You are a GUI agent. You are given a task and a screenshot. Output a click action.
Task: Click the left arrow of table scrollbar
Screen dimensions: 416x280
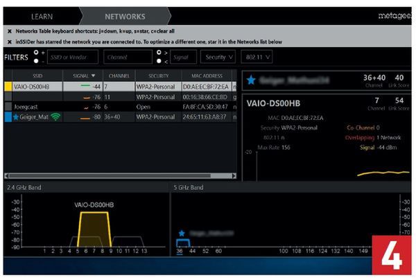click(6, 175)
